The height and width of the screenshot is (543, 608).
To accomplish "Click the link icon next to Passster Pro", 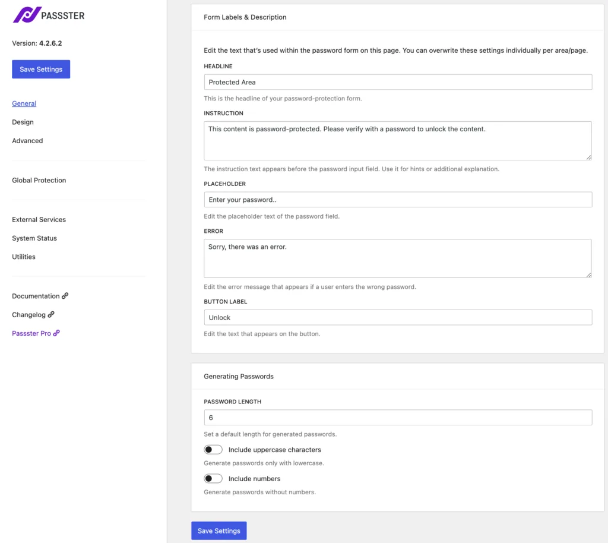I will coord(56,333).
